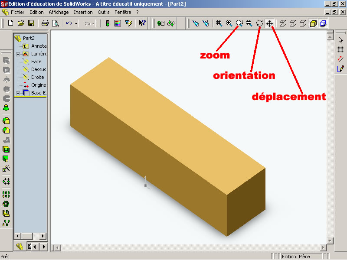Viewport: 347px width, 260px height.
Task: Choose the Select arrow tool on the right toolbar
Action: tap(340, 40)
